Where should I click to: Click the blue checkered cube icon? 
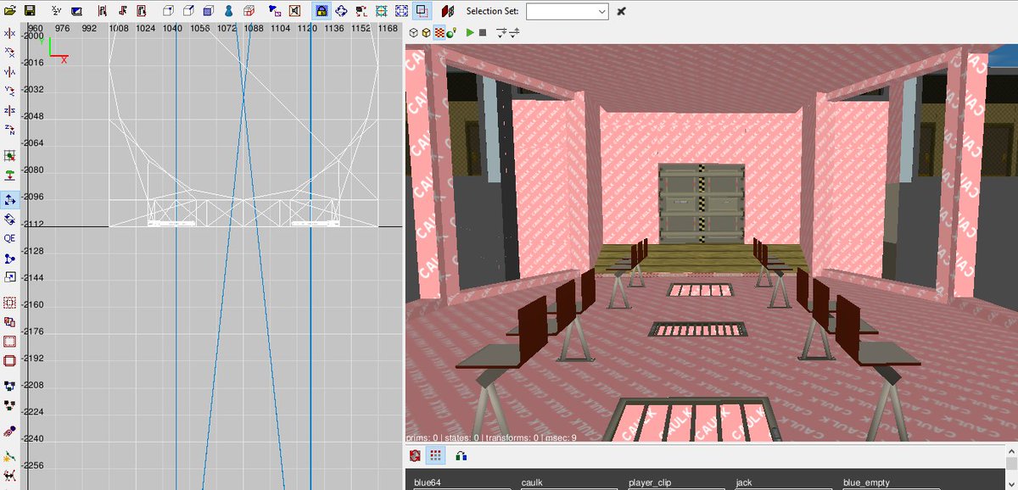209,11
